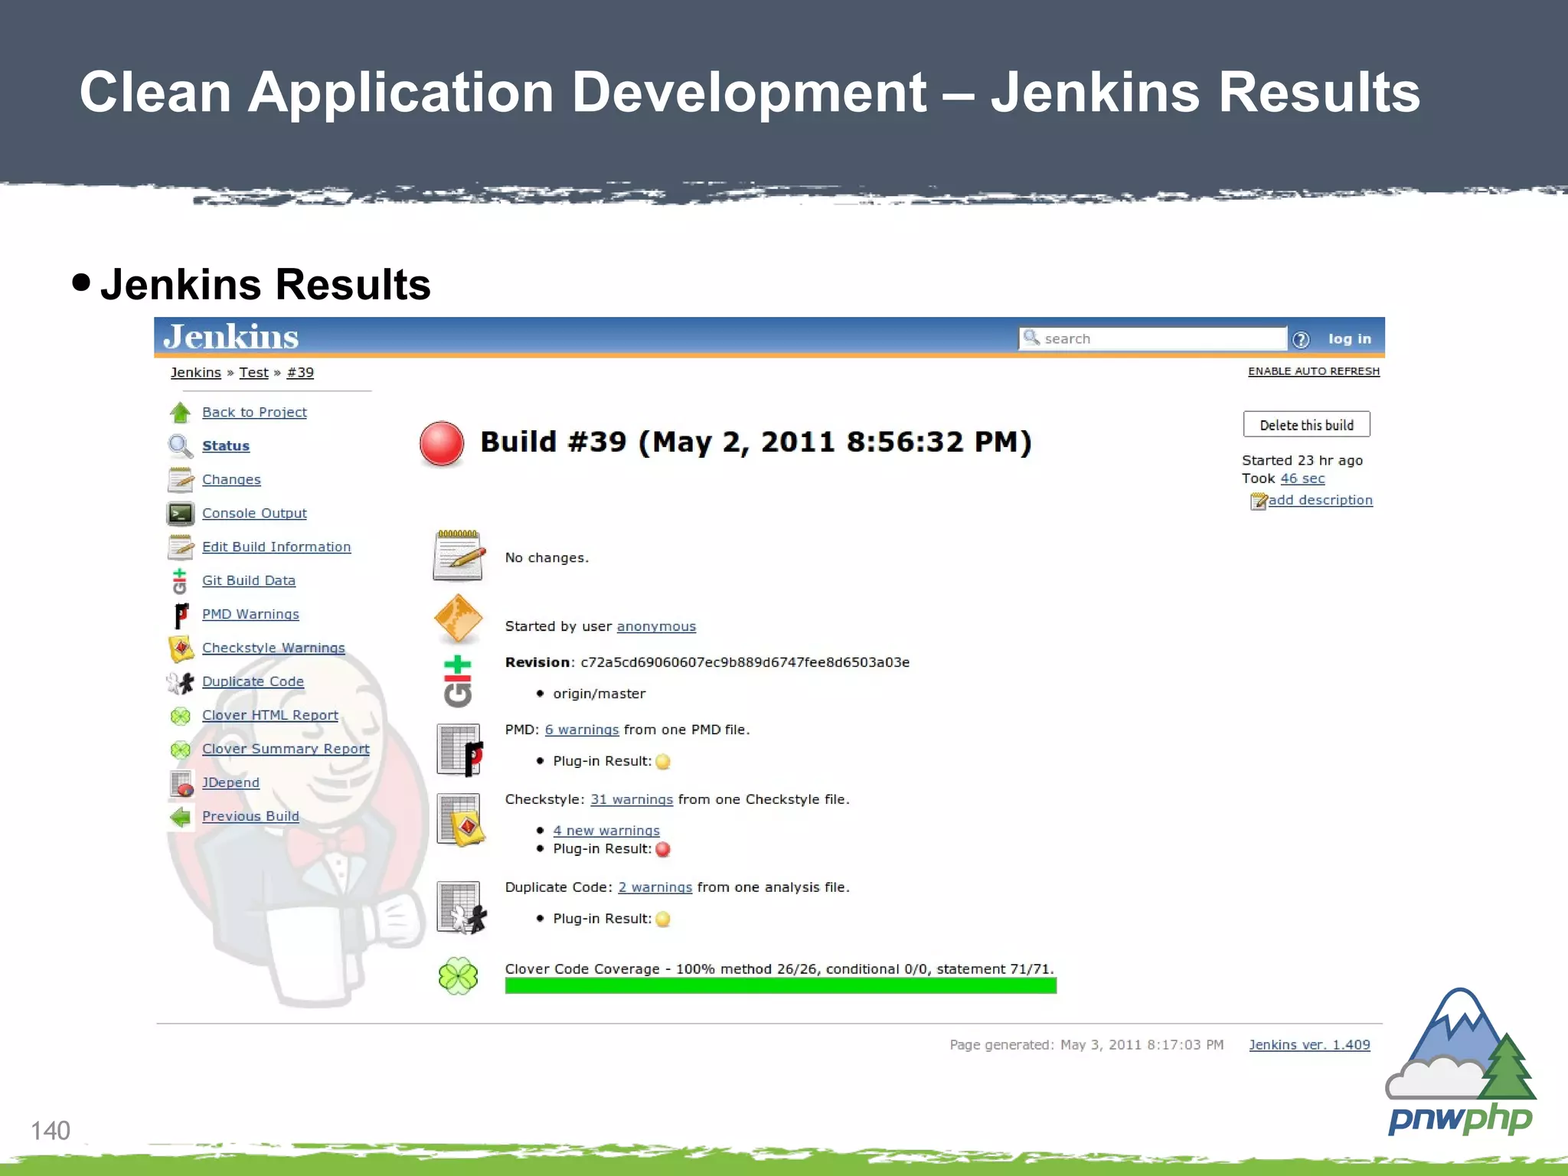
Task: Click the search help question mark icon
Action: pos(1301,340)
